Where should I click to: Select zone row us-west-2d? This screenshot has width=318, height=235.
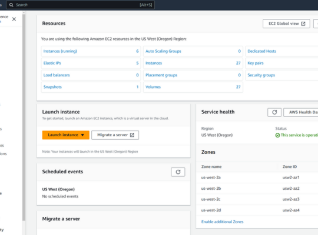257,210
